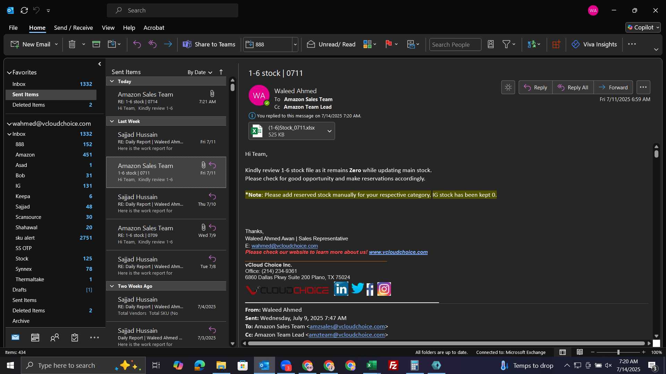Image resolution: width=666 pixels, height=374 pixels.
Task: Click the Follow Up red flag icon
Action: point(388,44)
